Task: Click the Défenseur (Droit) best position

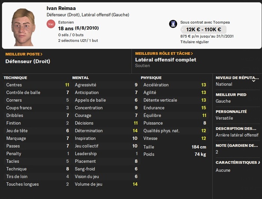Action: [x=28, y=61]
